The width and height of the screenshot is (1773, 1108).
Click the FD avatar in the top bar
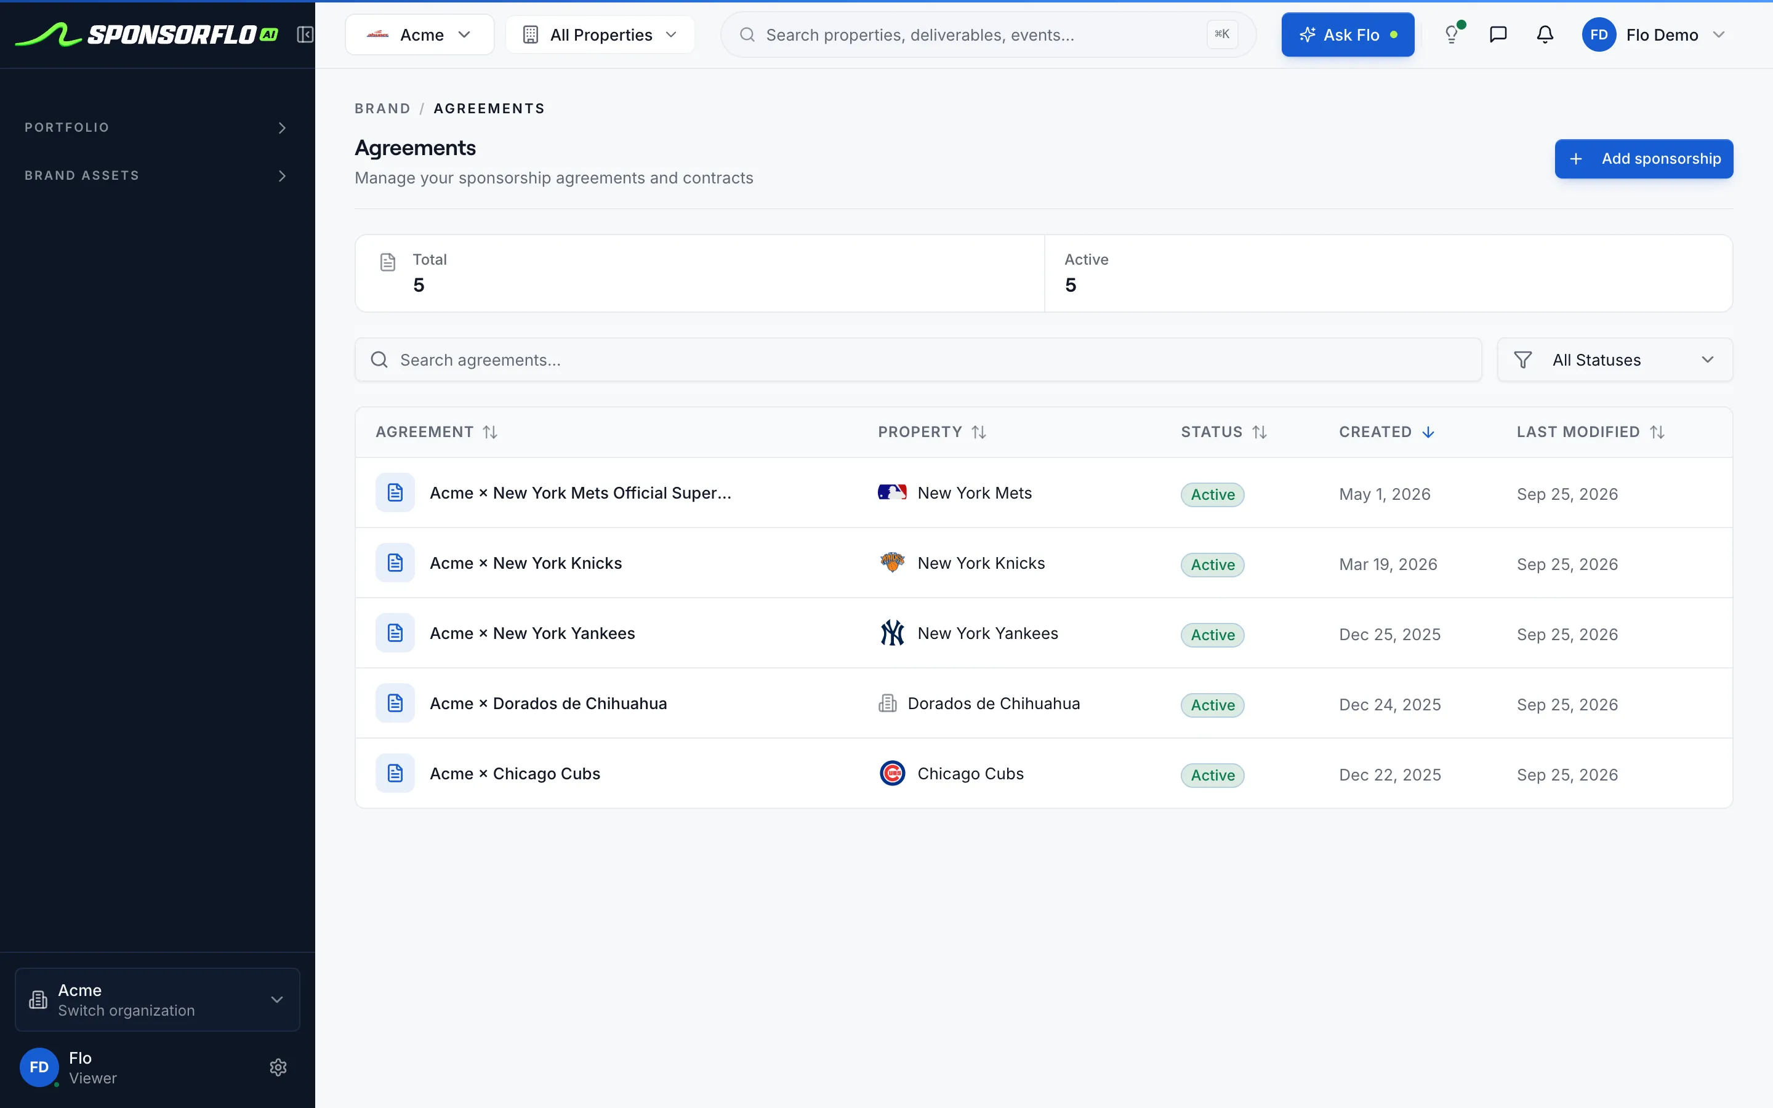point(1599,34)
